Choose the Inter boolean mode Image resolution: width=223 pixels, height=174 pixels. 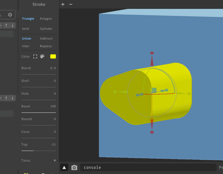click(x=25, y=46)
